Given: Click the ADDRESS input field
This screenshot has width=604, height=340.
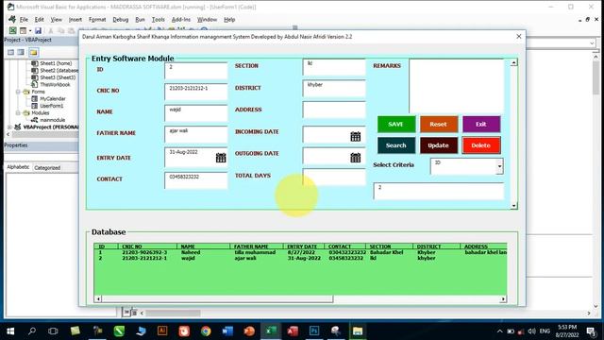Looking at the screenshot, I should pyautogui.click(x=334, y=110).
